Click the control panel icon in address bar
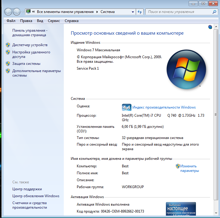Screen dimensions: 220x218 click(x=28, y=11)
